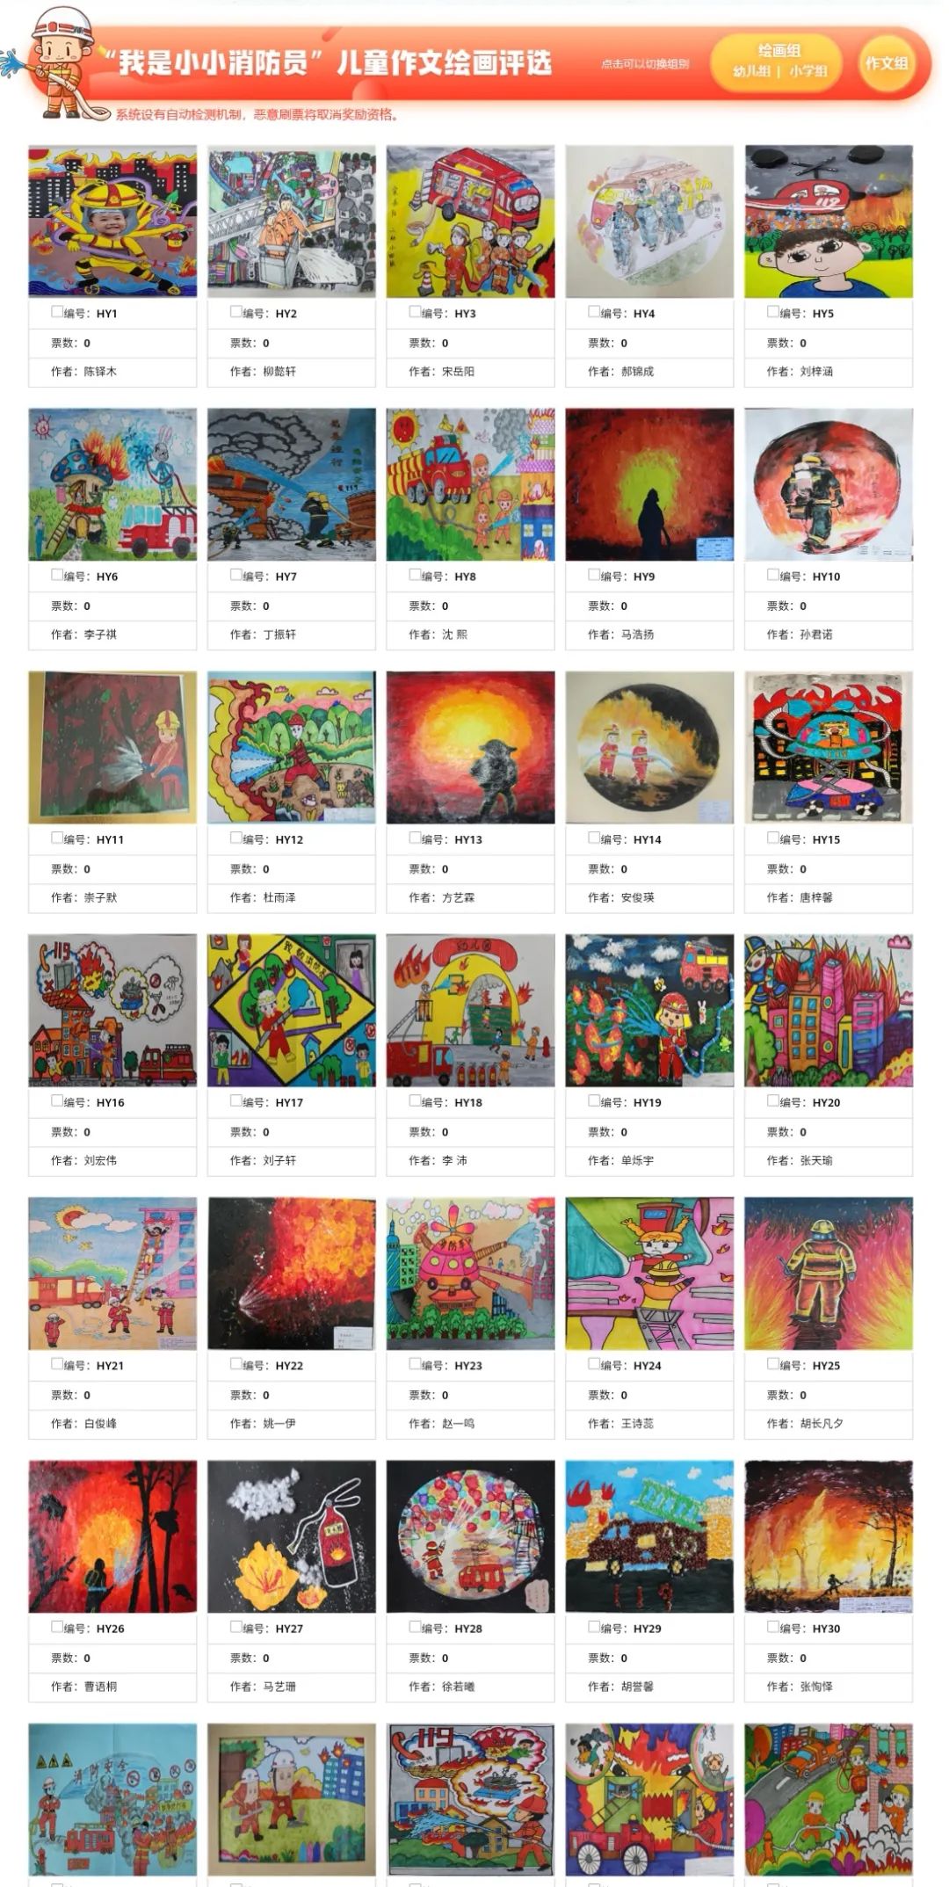Switch to the 作文组 tab

tap(886, 63)
